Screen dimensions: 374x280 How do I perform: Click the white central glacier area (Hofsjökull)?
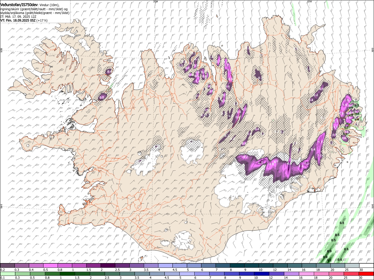point(192,151)
